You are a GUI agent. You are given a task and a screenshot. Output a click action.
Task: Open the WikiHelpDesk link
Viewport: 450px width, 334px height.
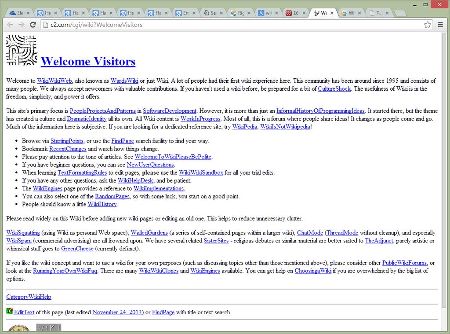(x=135, y=180)
